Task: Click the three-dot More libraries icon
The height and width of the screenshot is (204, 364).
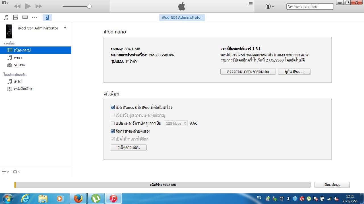Action: tap(34, 18)
